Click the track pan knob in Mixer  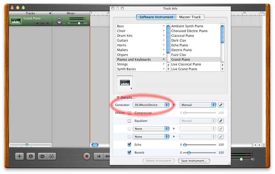click(x=59, y=21)
